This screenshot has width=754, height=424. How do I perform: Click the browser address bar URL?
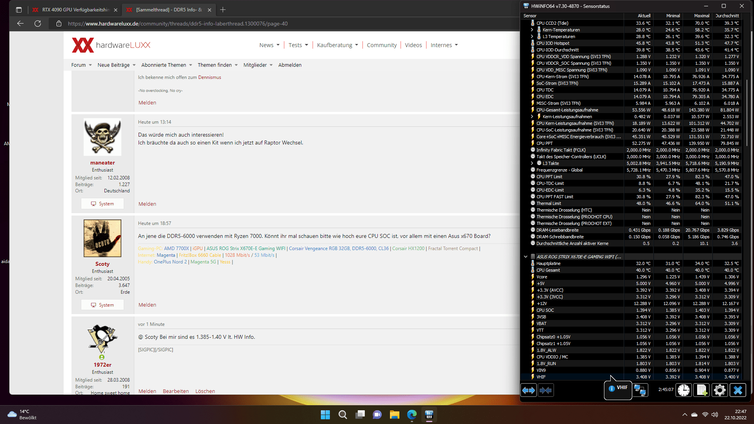pos(178,24)
